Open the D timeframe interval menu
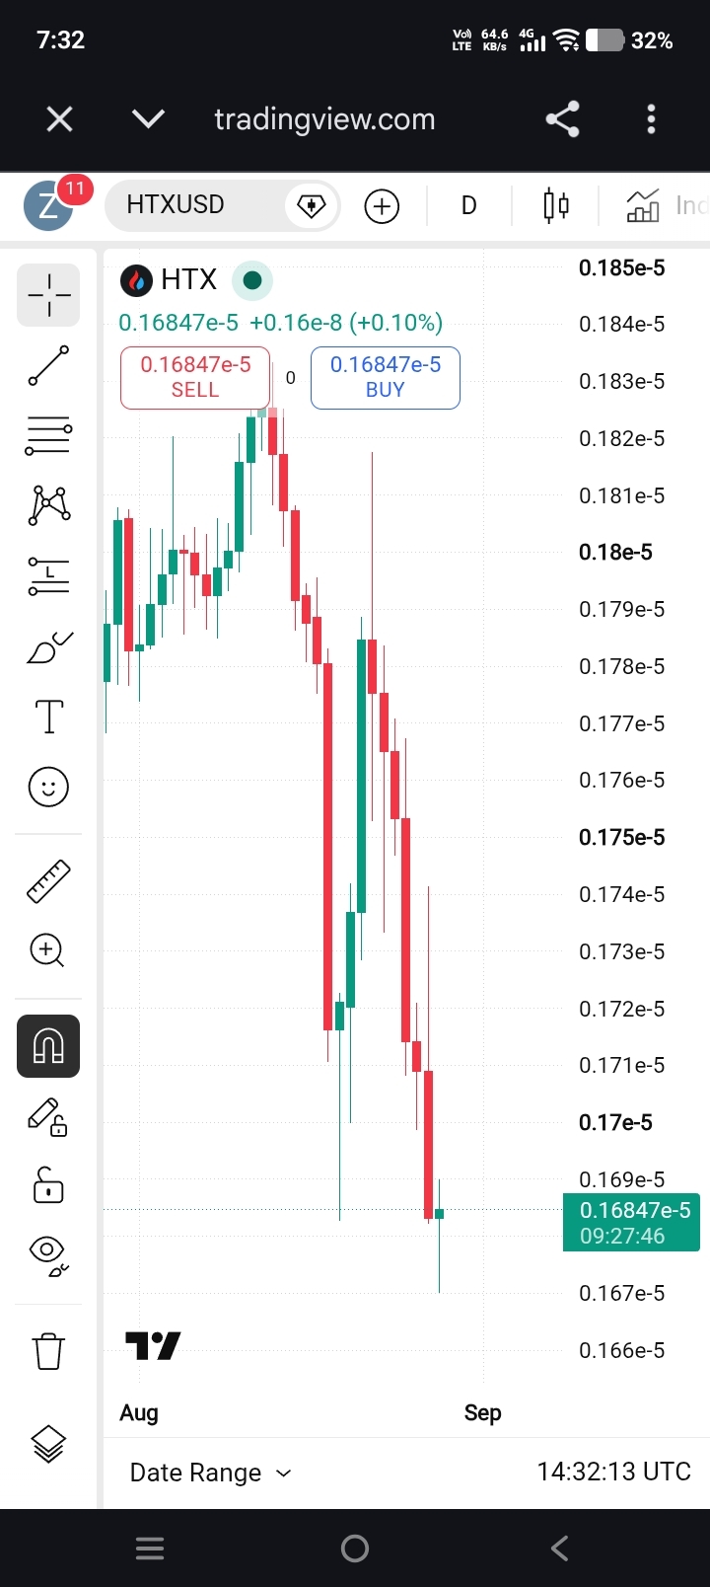 point(469,205)
